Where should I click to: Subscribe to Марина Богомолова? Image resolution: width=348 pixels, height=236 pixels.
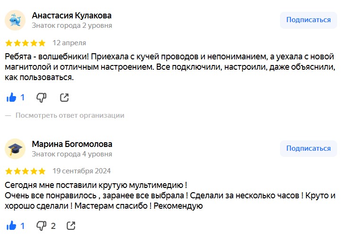pos(308,148)
